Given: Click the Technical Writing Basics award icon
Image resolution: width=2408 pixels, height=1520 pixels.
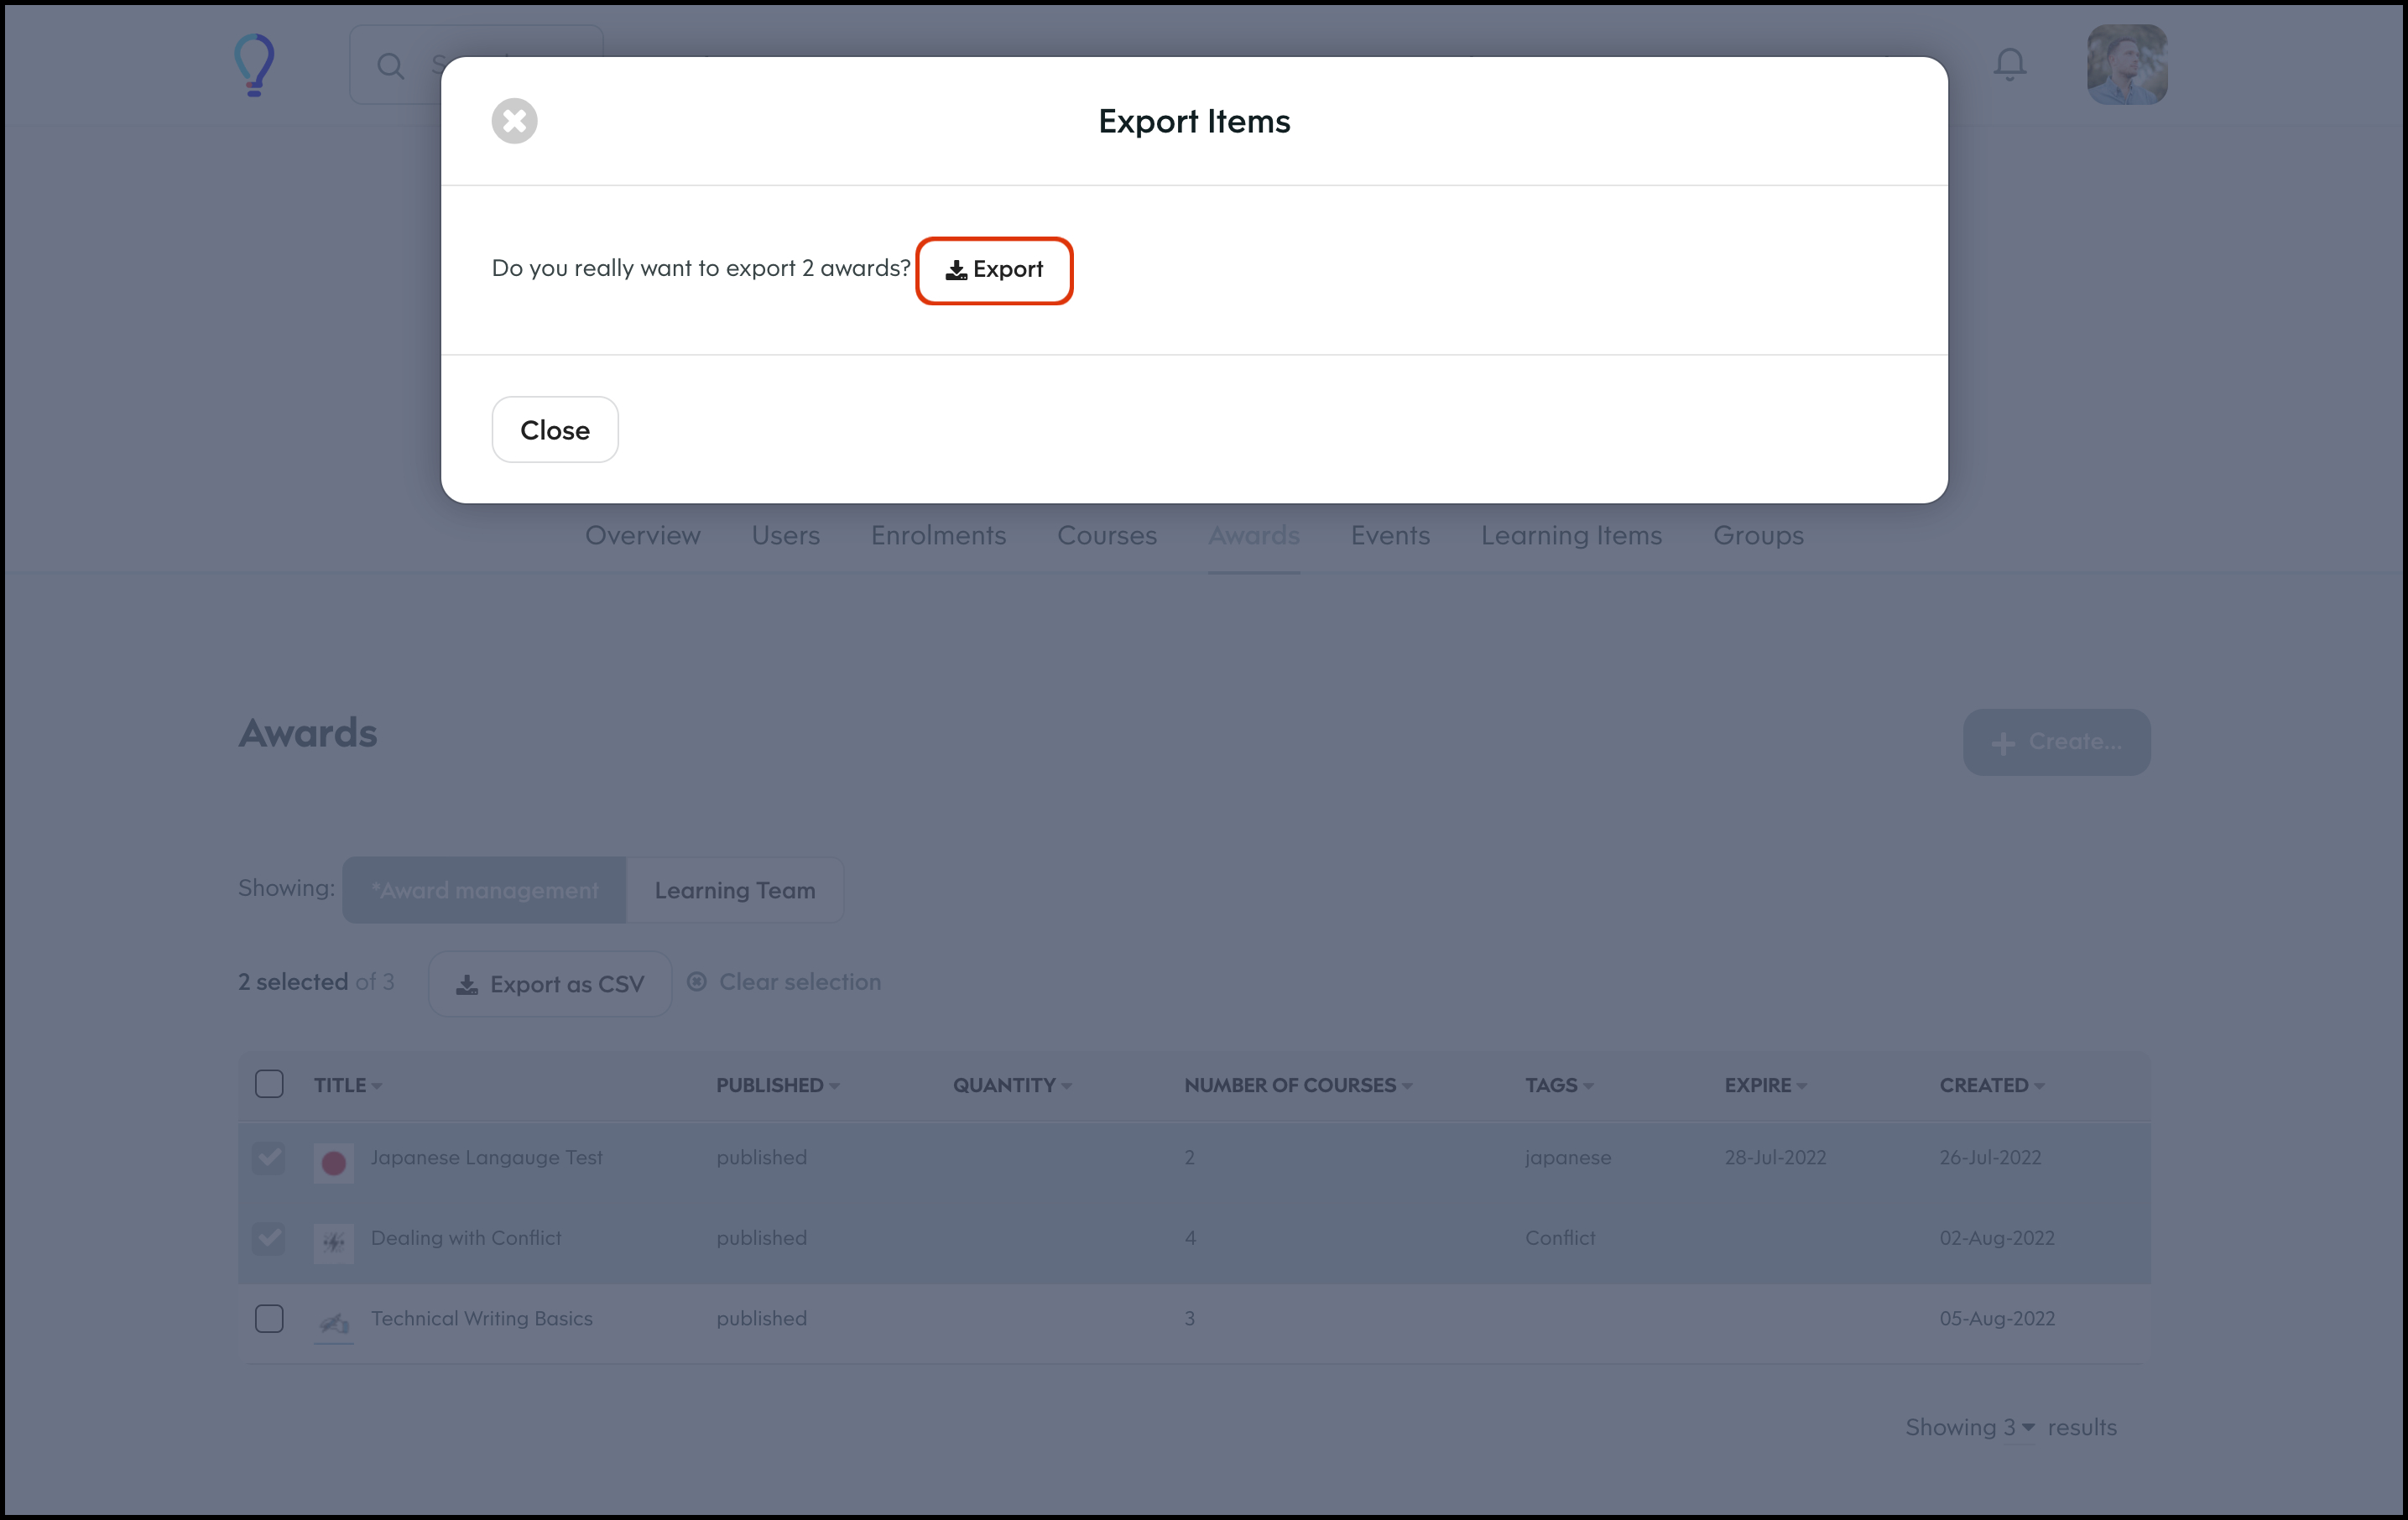Looking at the screenshot, I should coord(333,1323).
